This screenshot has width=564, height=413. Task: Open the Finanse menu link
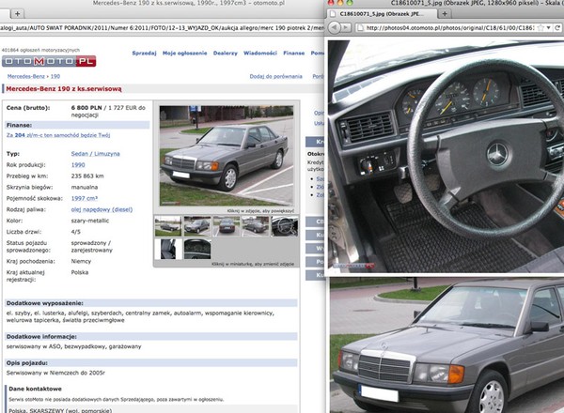294,54
